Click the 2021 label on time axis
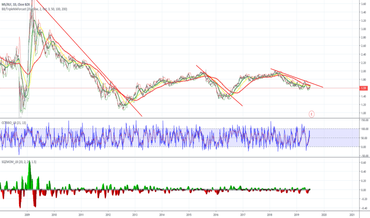This screenshot has width=370, height=218. coord(352,215)
